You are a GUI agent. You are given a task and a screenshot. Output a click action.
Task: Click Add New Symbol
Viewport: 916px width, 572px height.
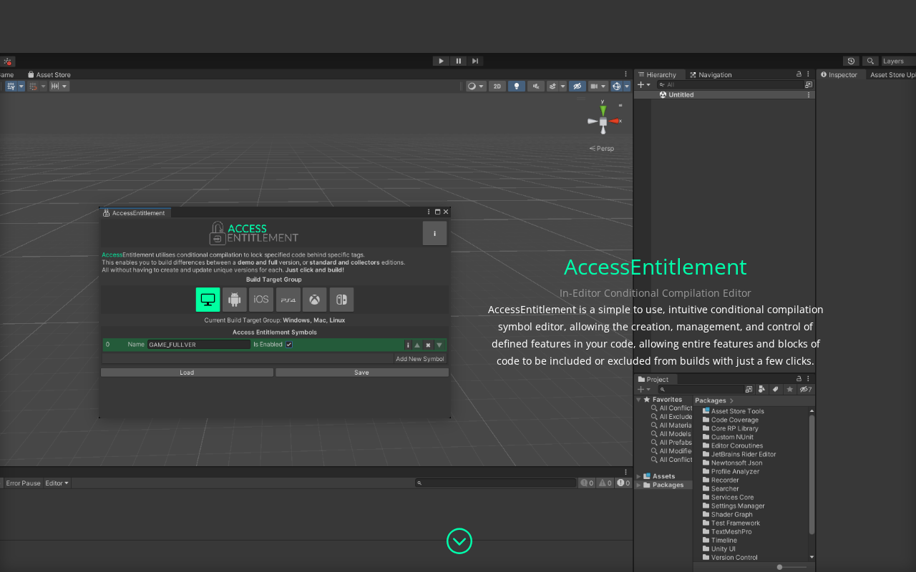(419, 359)
